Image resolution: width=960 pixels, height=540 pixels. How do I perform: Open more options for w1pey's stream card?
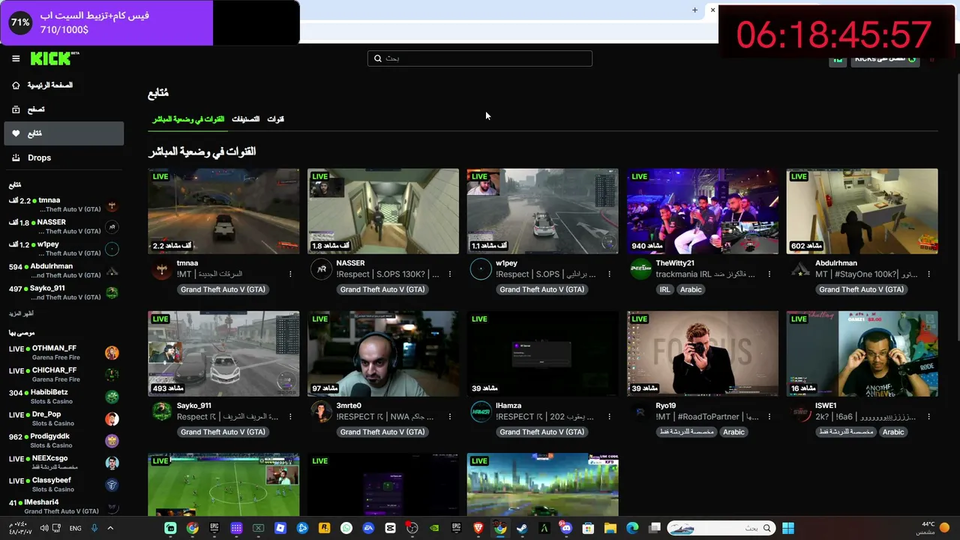pyautogui.click(x=610, y=274)
